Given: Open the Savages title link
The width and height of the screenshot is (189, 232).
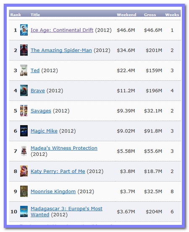Looking at the screenshot, I should click(41, 111).
